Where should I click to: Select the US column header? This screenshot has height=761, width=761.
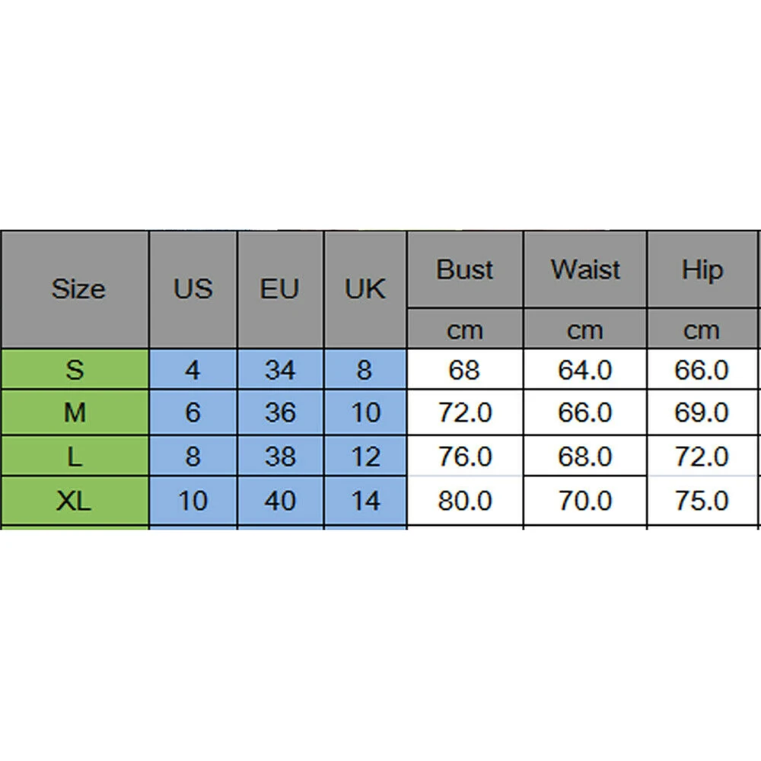click(193, 289)
